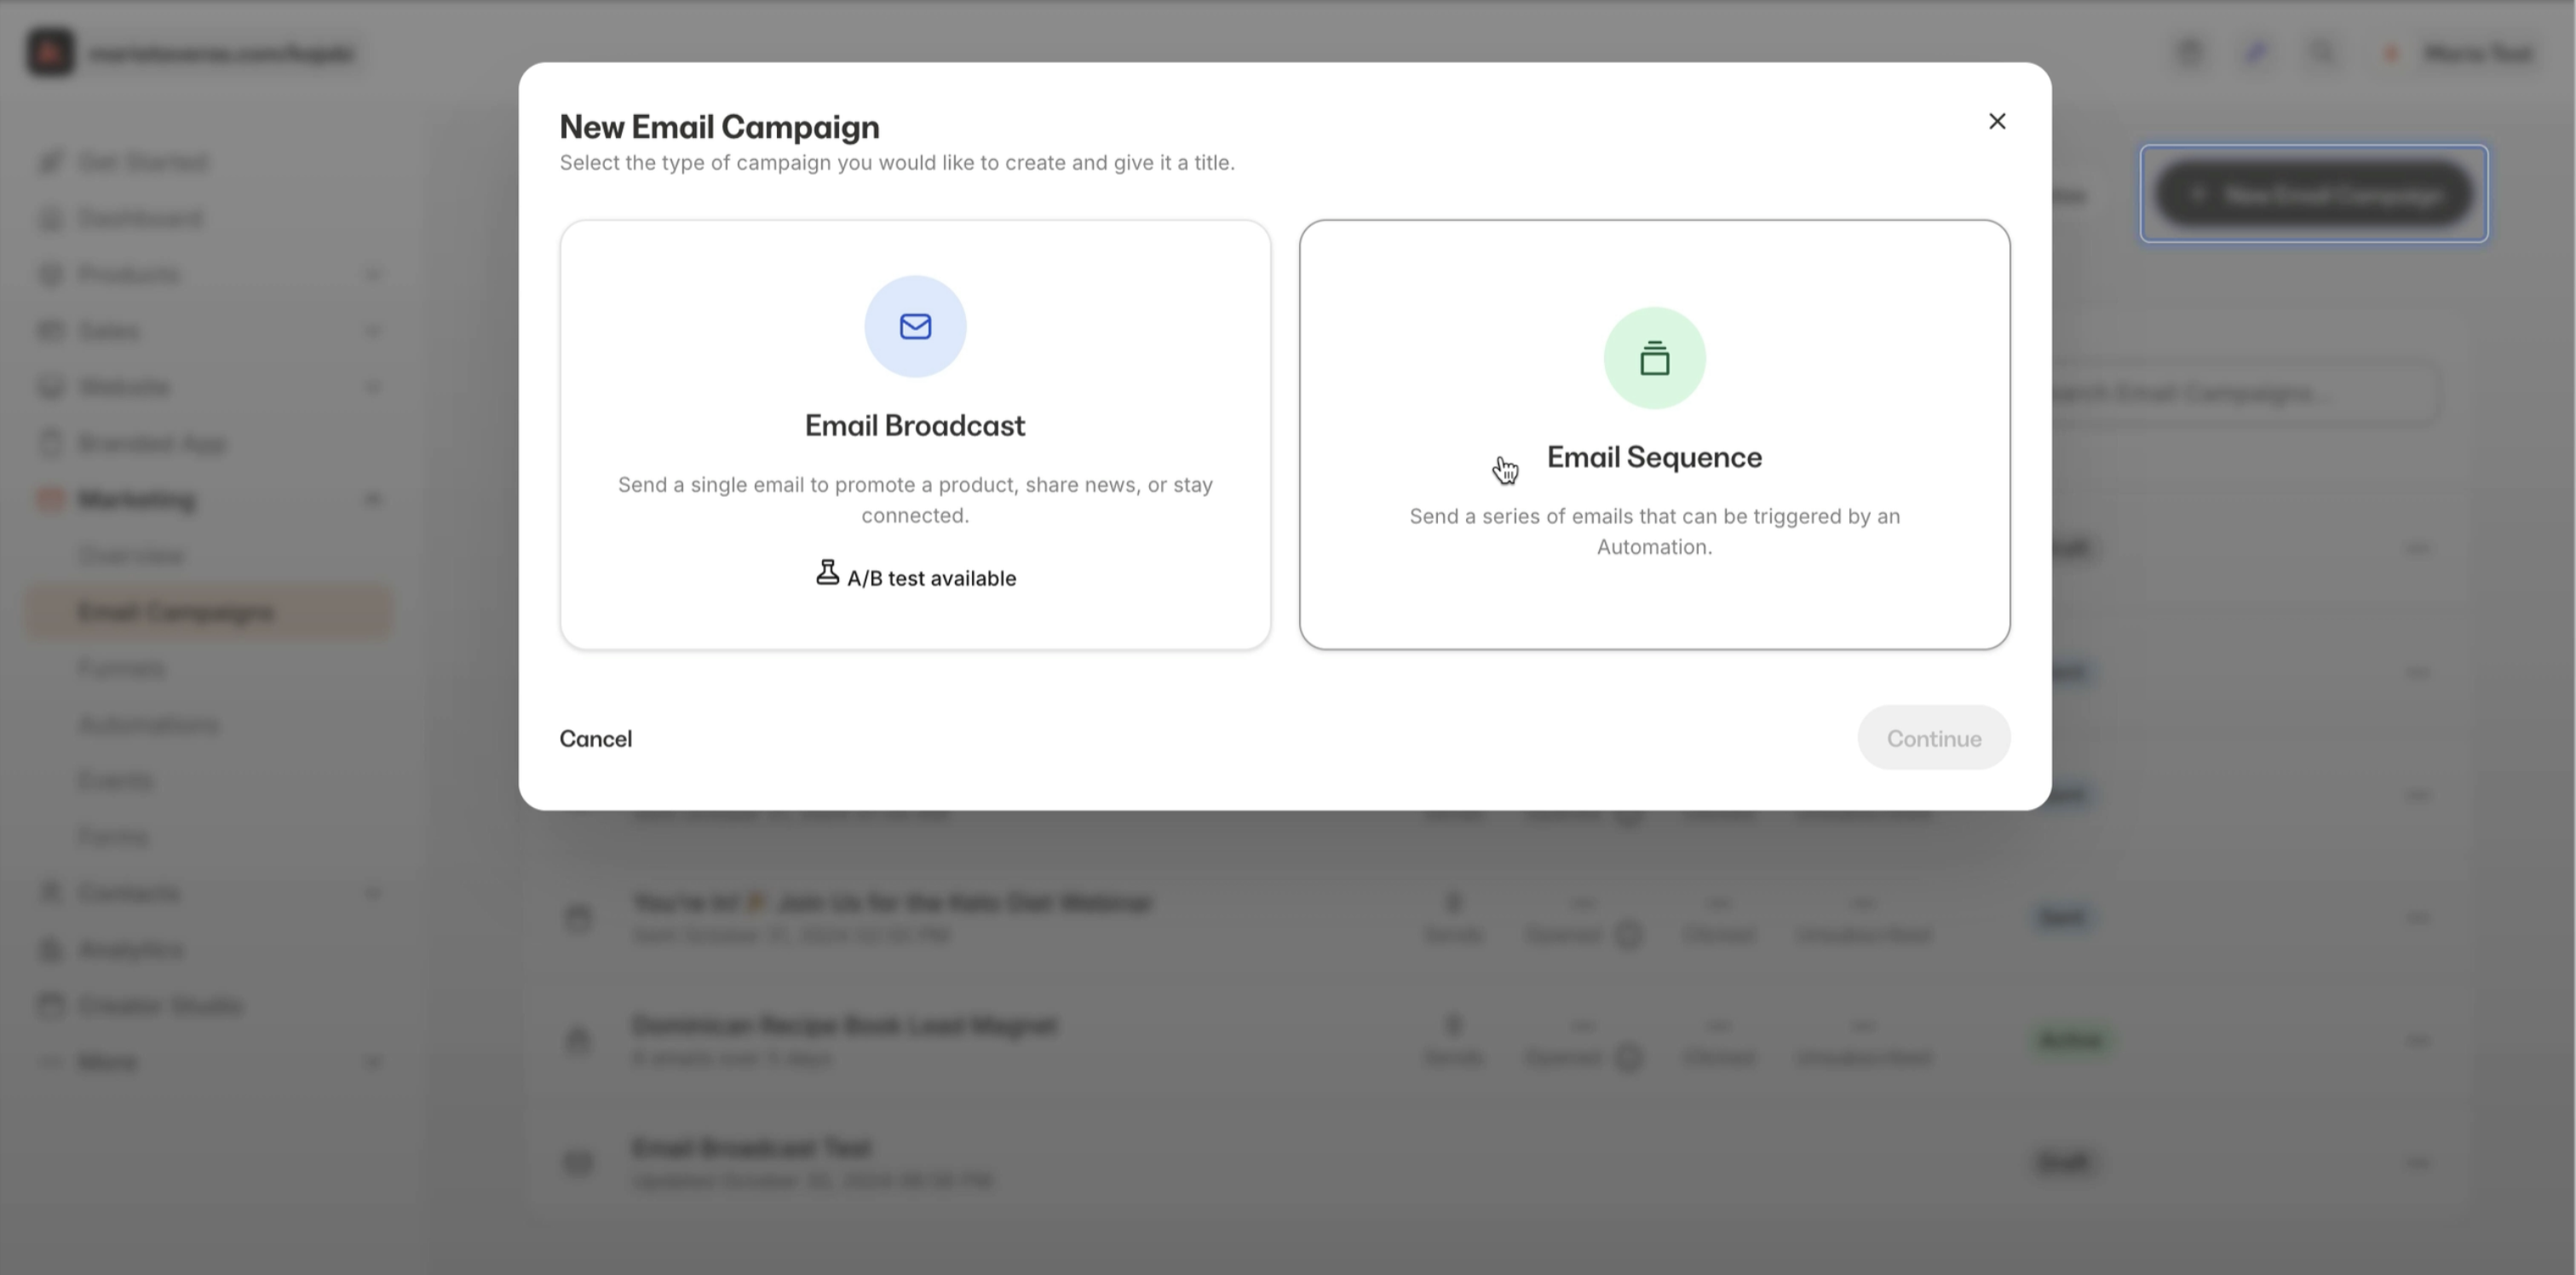
Task: Expand the More section chevron
Action: [x=373, y=1062]
